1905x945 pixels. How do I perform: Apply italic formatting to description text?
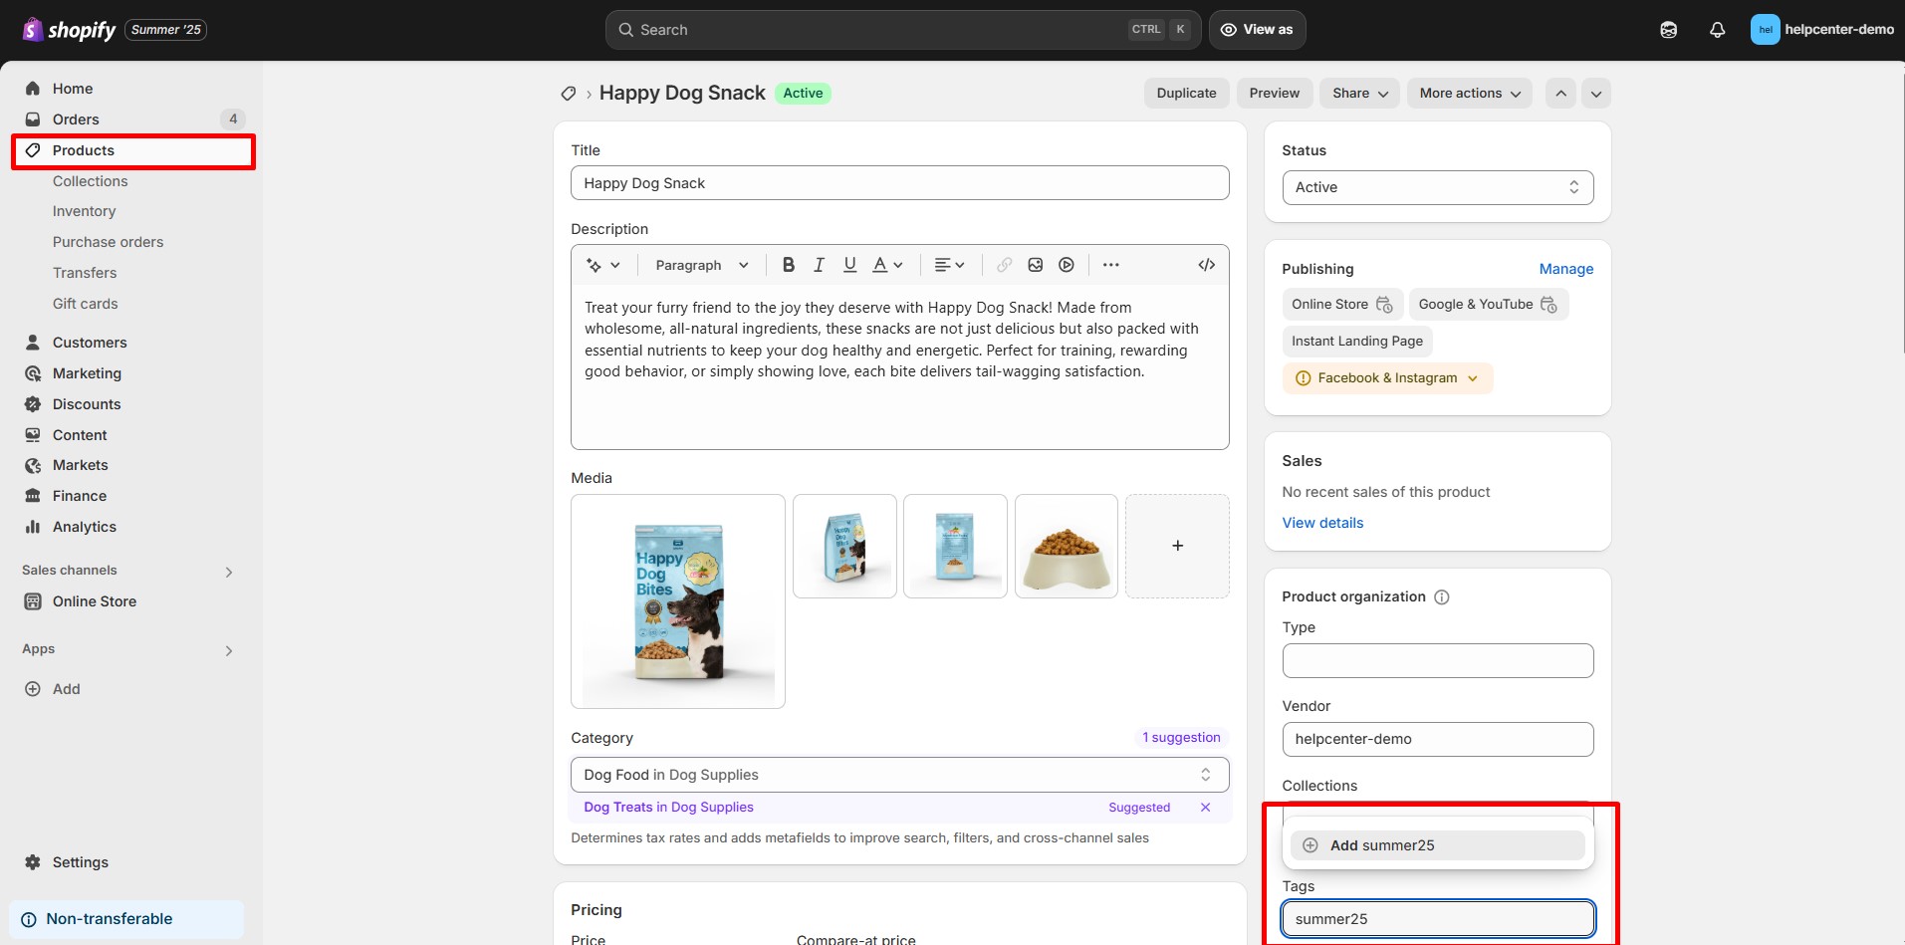click(819, 265)
